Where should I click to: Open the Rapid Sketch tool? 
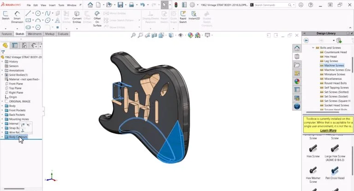click(183, 18)
